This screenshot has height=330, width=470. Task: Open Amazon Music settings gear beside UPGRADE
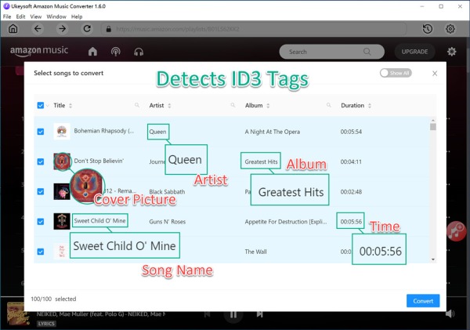pos(451,52)
